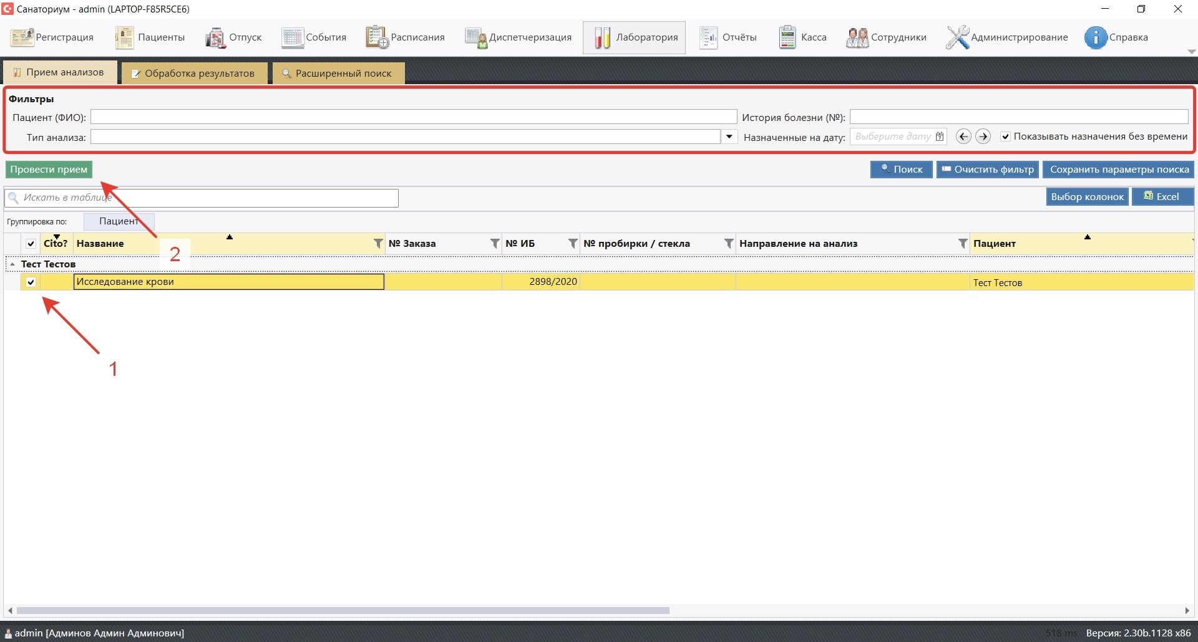Switch to Обработка результатов tab
Viewport: 1198px width, 642px height.
pos(193,73)
